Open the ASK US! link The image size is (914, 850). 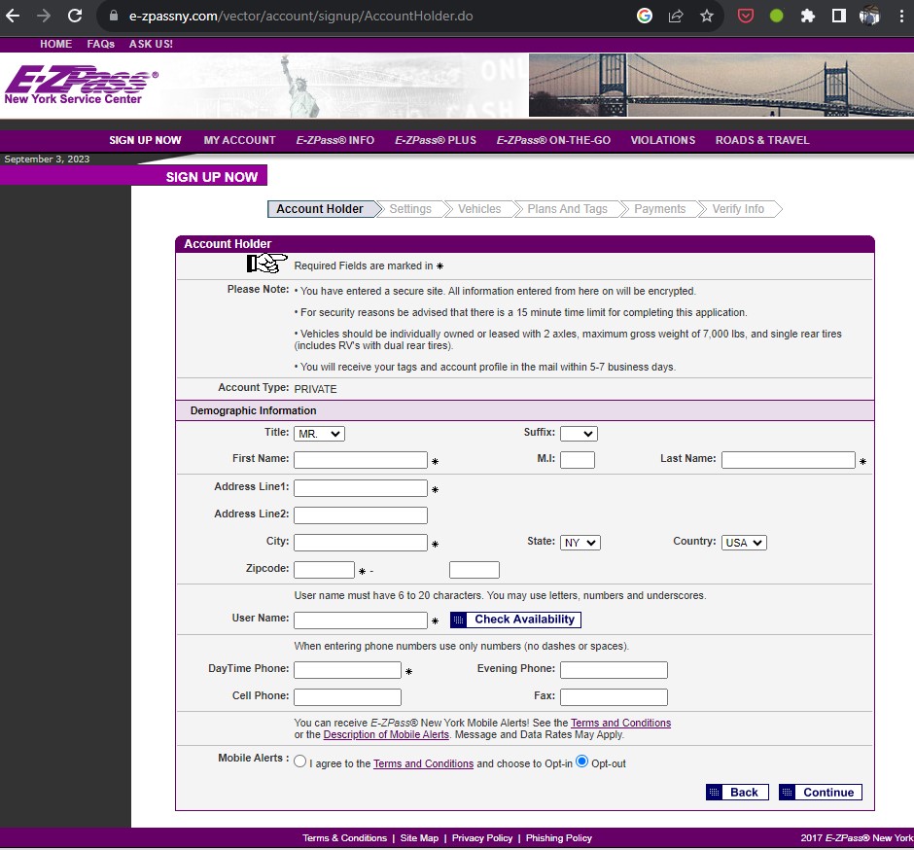pos(151,45)
